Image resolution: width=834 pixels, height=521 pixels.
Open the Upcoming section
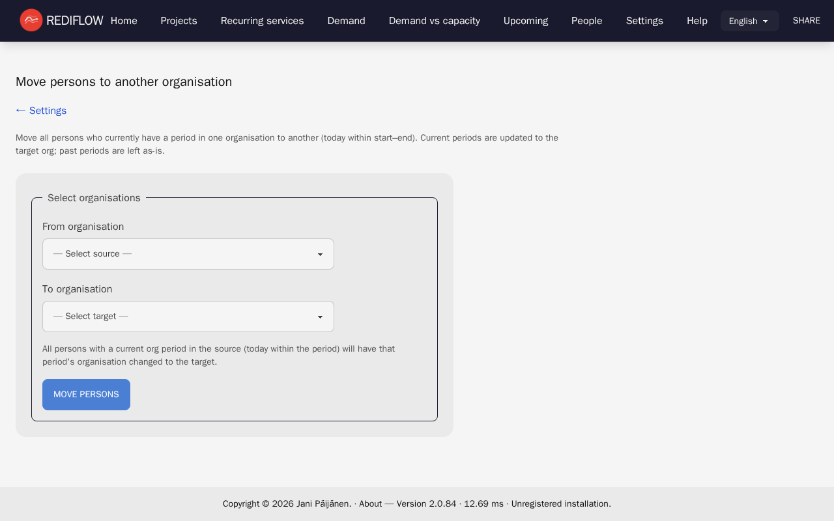(525, 21)
